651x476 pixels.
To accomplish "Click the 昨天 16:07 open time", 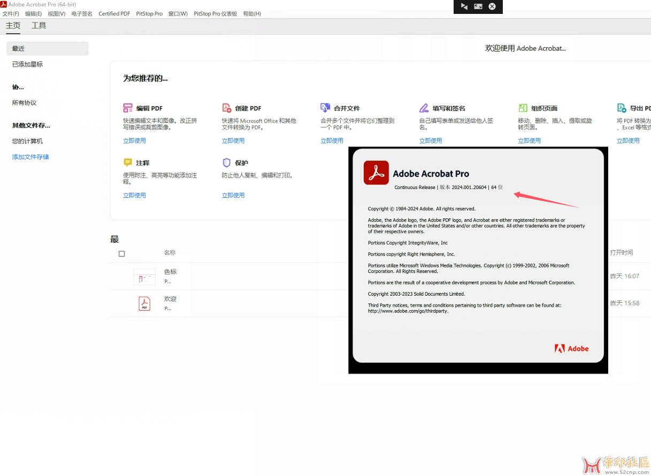I will (625, 276).
